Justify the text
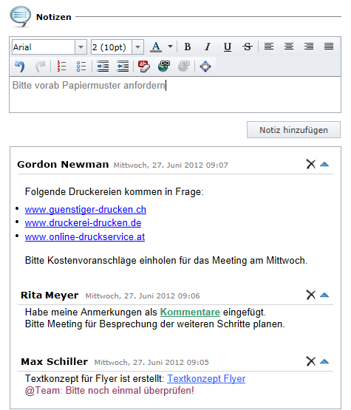Screen dimensions: 351x410 click(329, 47)
